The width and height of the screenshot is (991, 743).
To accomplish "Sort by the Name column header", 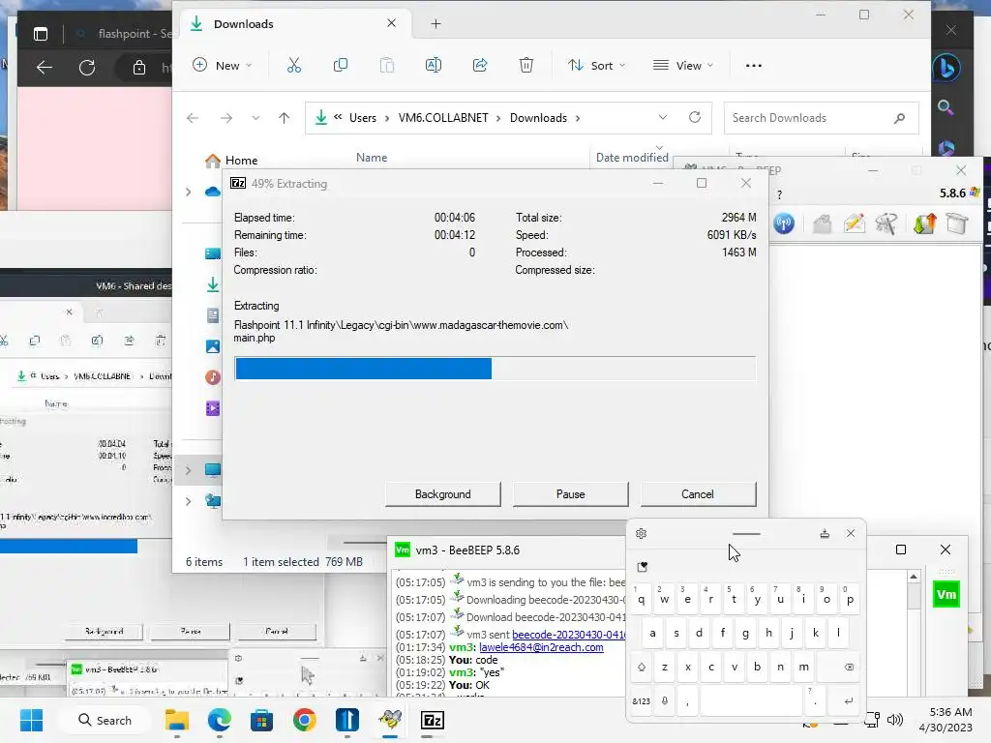I will (372, 158).
